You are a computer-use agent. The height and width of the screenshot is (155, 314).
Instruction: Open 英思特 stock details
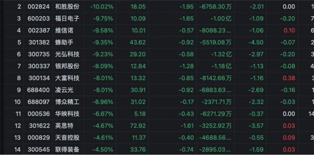pos(64,126)
